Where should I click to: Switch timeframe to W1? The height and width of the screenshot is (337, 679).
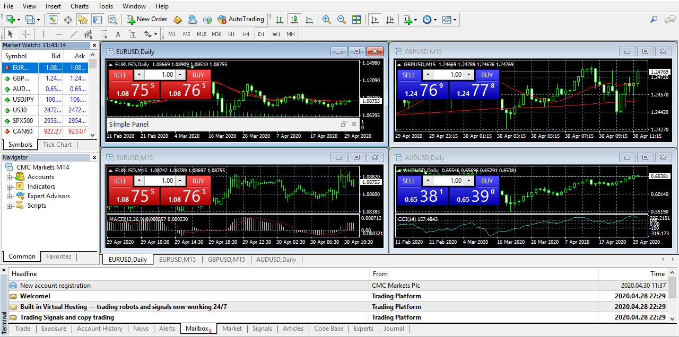point(276,34)
